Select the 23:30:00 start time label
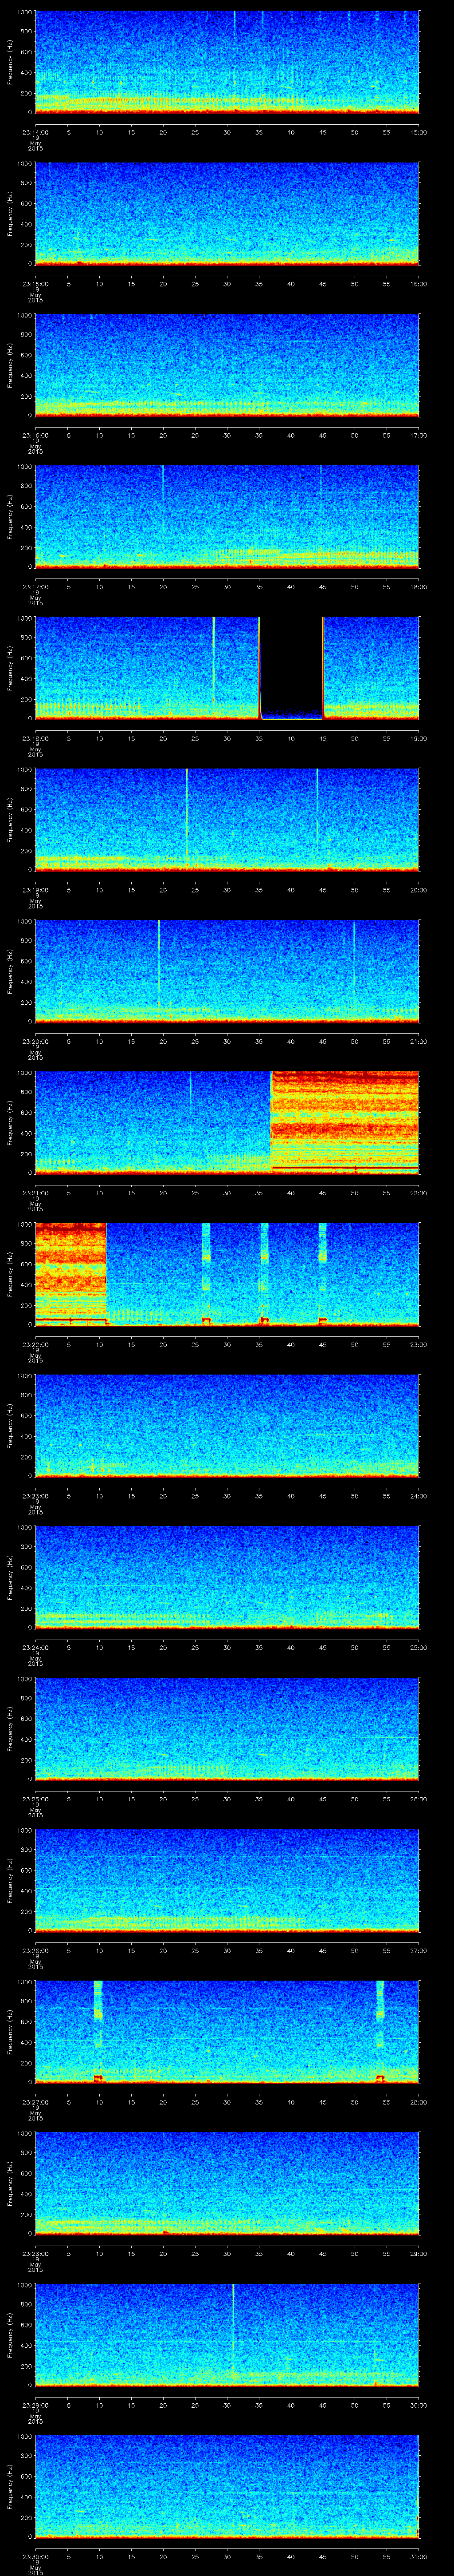 [x=35, y=2556]
